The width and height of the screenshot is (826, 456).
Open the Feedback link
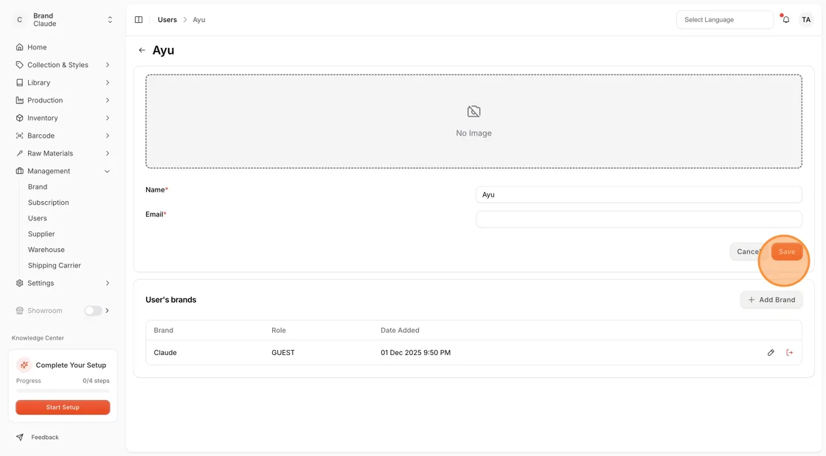point(45,437)
